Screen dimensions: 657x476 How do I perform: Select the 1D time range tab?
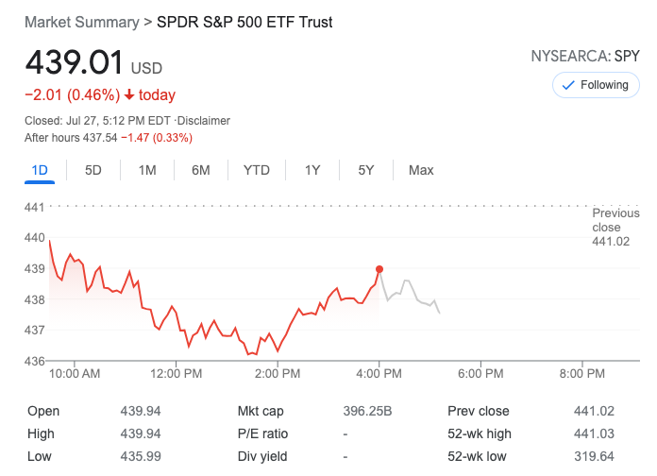(40, 170)
